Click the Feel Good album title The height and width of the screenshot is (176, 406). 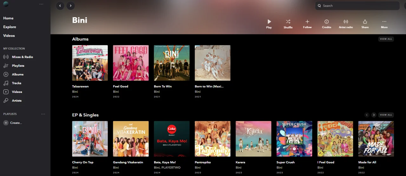tap(121, 86)
